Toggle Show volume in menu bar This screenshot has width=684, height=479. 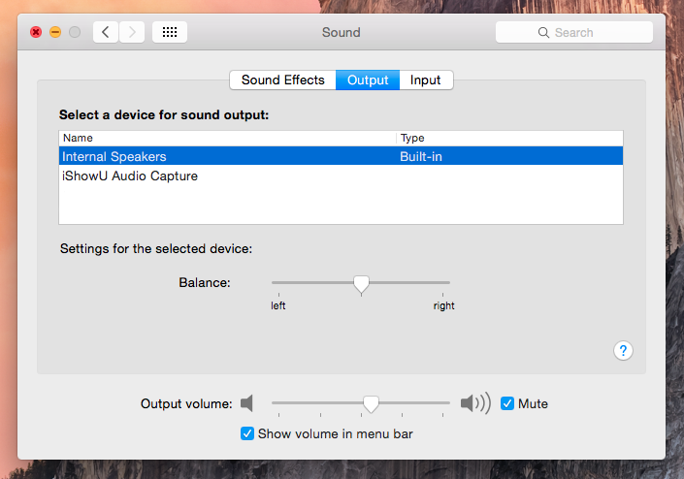coord(247,433)
